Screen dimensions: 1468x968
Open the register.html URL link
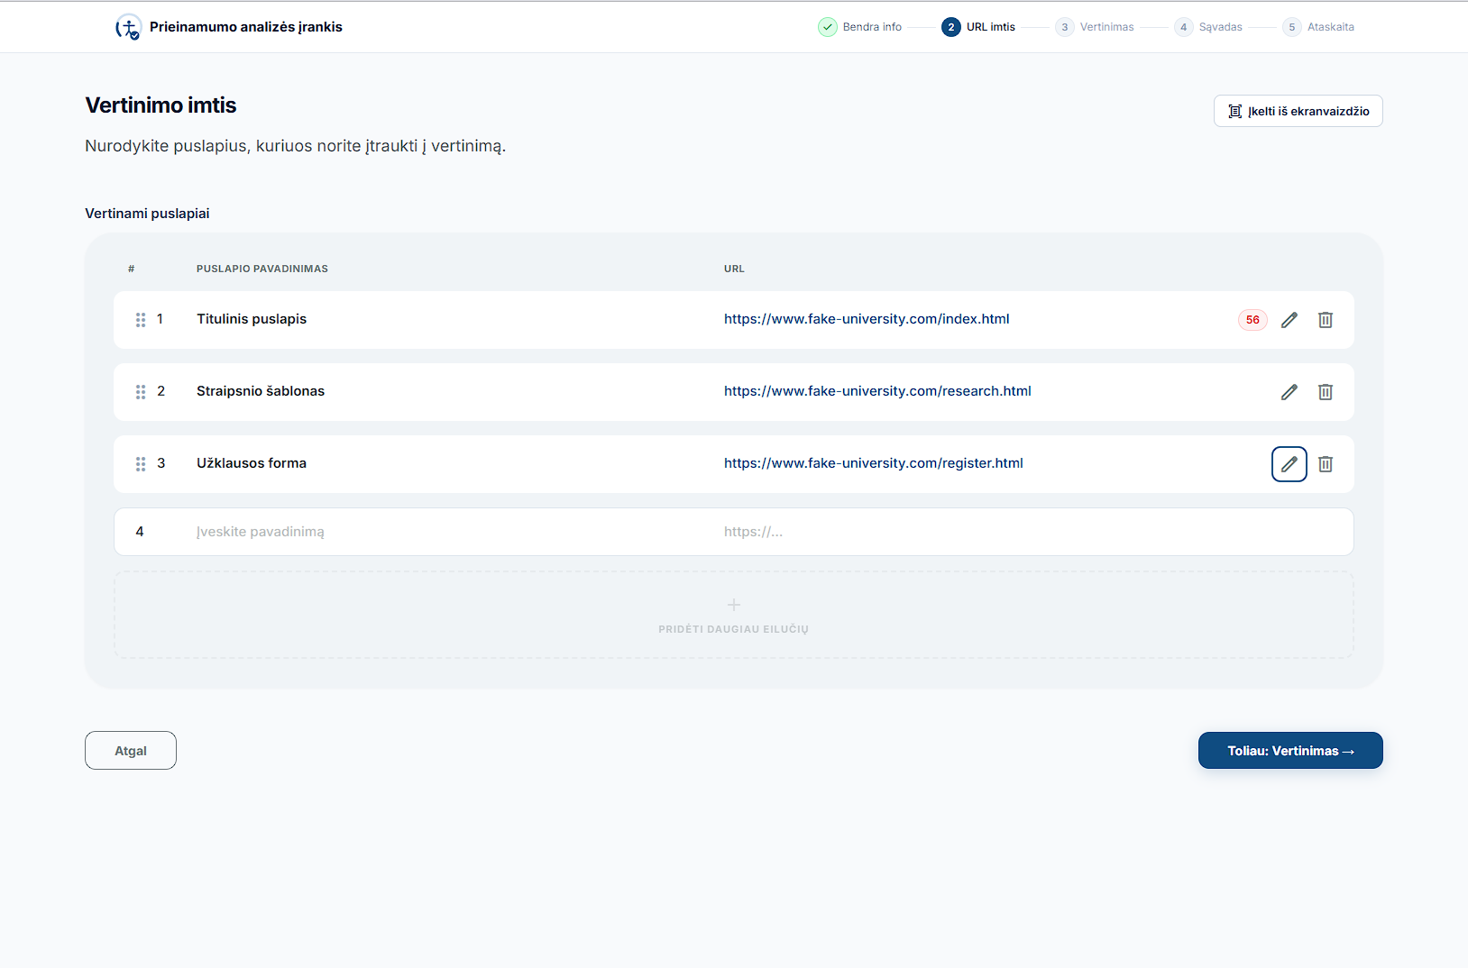pyautogui.click(x=874, y=463)
